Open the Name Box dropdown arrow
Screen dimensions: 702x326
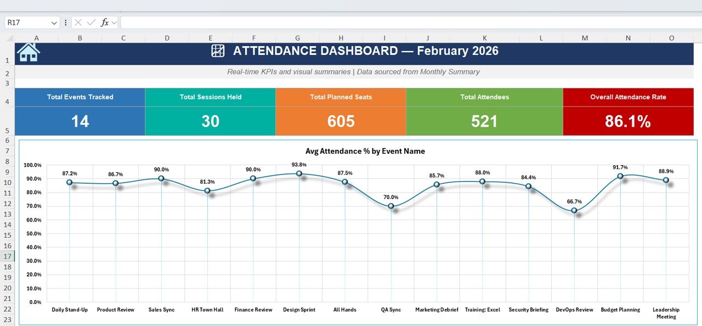tap(53, 23)
